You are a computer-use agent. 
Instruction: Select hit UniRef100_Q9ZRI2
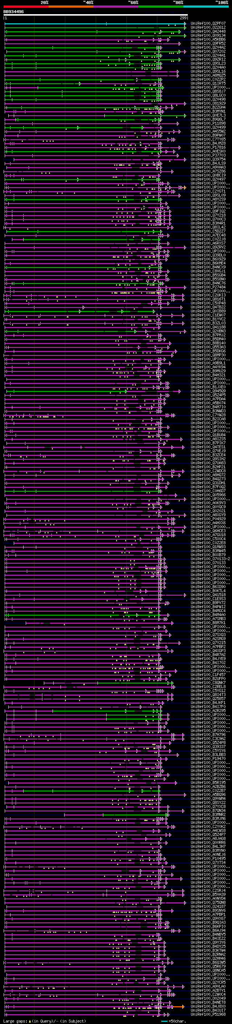208,59
